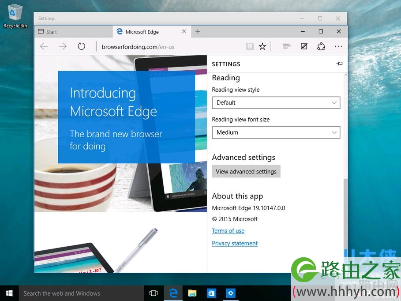Open the Share icon in the Edge toolbar

pos(321,46)
